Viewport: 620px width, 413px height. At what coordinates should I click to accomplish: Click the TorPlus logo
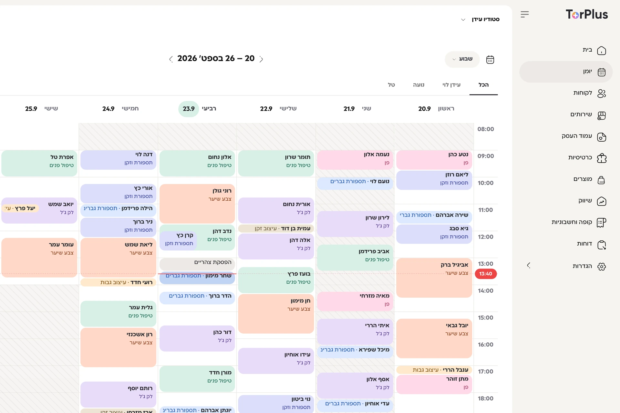point(586,14)
